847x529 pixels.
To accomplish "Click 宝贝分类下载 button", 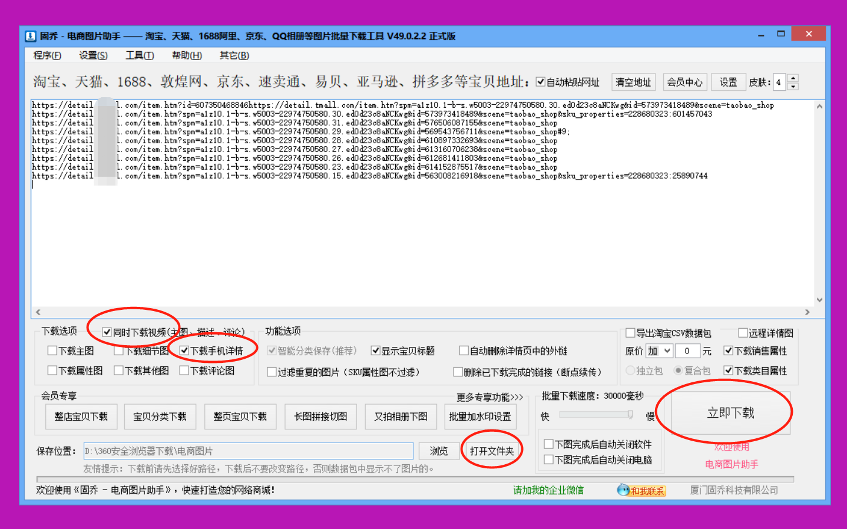I will (x=160, y=416).
